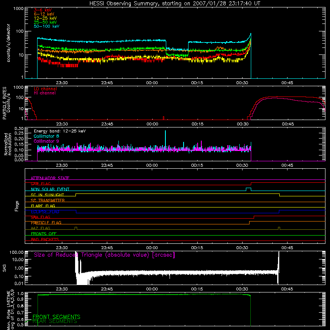Click the SAS axis label
This screenshot has height=330, width=330.
tap(5, 268)
